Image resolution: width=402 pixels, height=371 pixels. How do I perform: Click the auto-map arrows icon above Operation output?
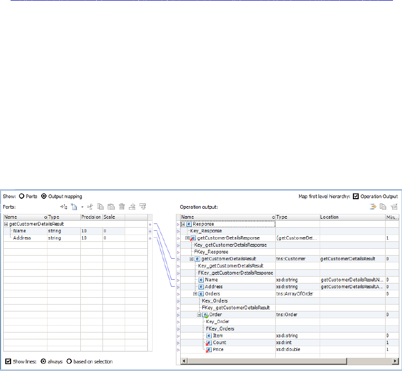coord(373,207)
